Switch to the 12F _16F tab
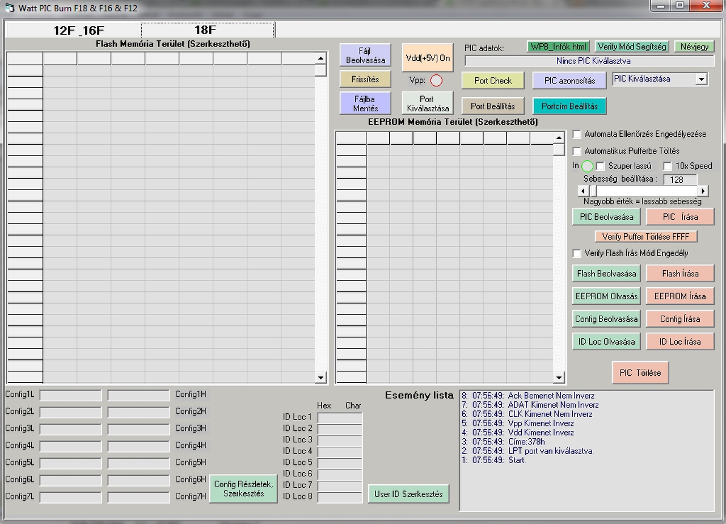This screenshot has width=726, height=524. pos(79,30)
